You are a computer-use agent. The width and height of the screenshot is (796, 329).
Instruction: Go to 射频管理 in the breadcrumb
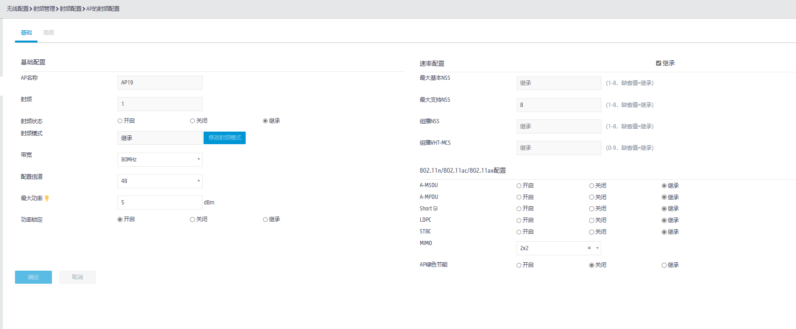click(x=44, y=9)
